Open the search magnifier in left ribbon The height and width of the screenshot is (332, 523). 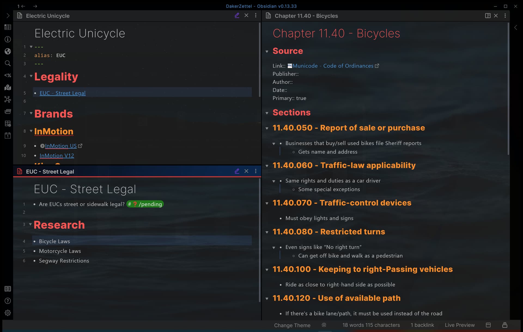[8, 63]
